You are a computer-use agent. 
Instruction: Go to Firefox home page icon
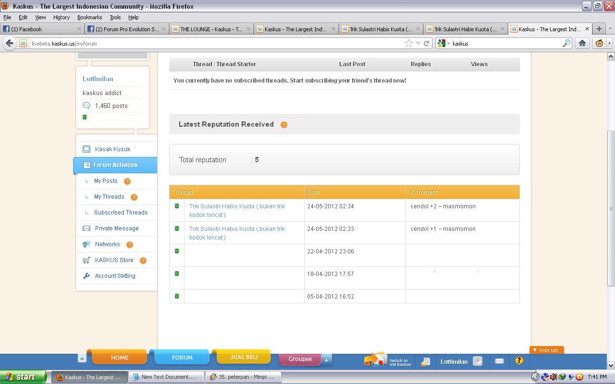coord(582,43)
